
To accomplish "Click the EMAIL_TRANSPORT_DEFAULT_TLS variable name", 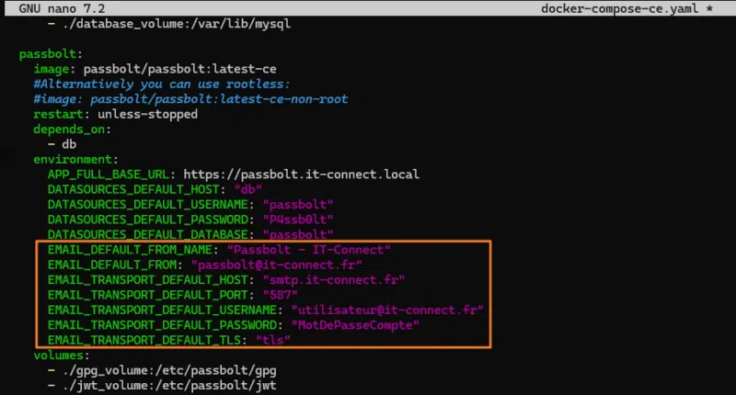I will coord(144,340).
